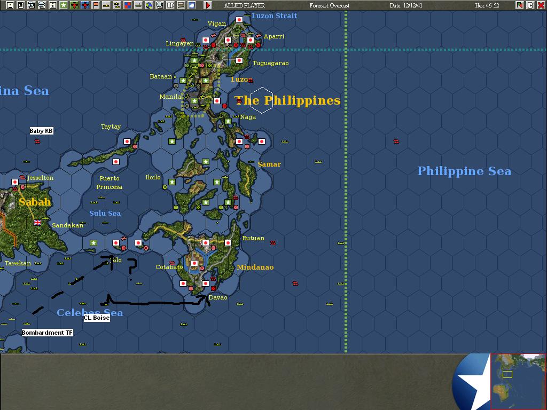Select the Japanese flag marker near Butuan
This screenshot has height=410, width=547.
(228, 243)
